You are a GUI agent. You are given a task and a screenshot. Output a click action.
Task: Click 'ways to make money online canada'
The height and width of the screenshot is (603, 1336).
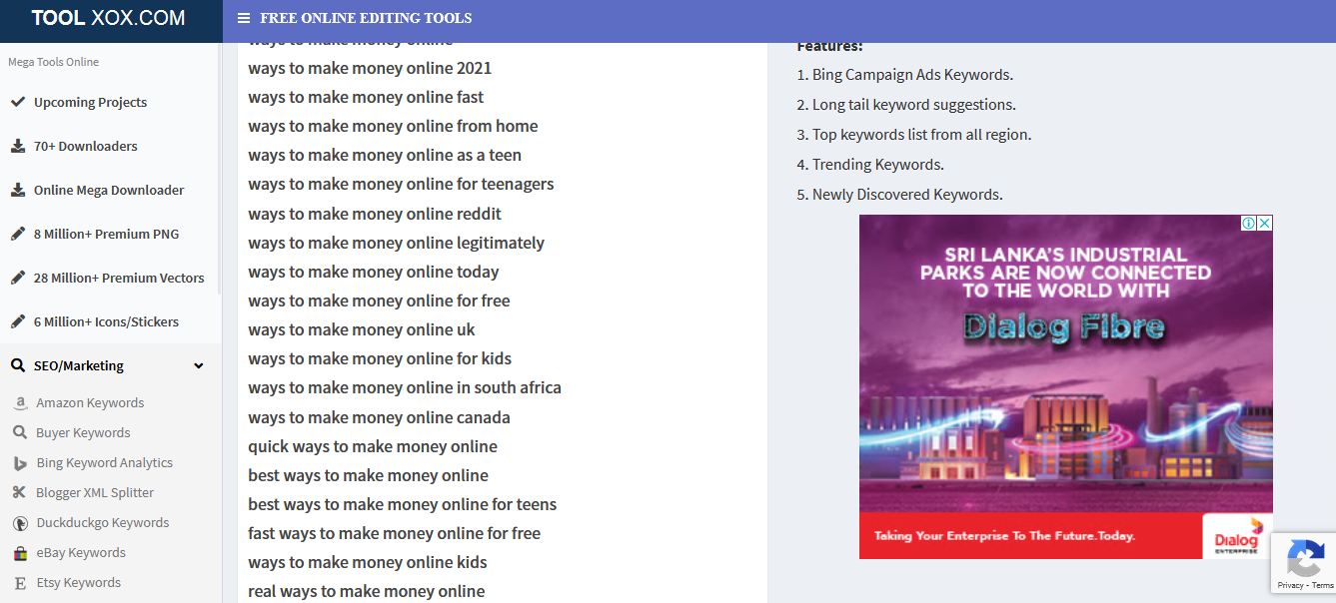point(379,417)
